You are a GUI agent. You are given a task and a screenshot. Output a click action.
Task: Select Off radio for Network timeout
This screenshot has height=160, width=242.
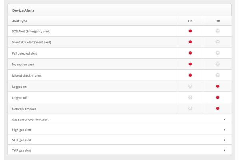(x=218, y=109)
